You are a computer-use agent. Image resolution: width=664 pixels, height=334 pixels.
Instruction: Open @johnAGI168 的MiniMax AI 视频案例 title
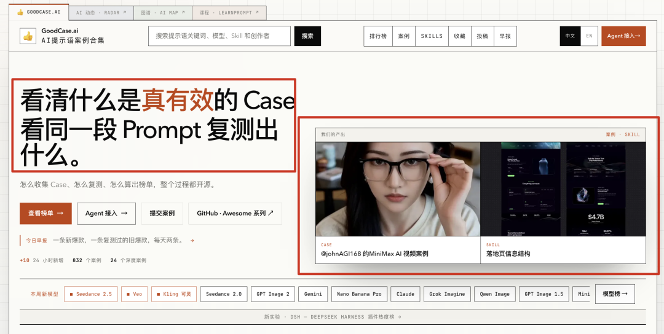click(x=375, y=254)
